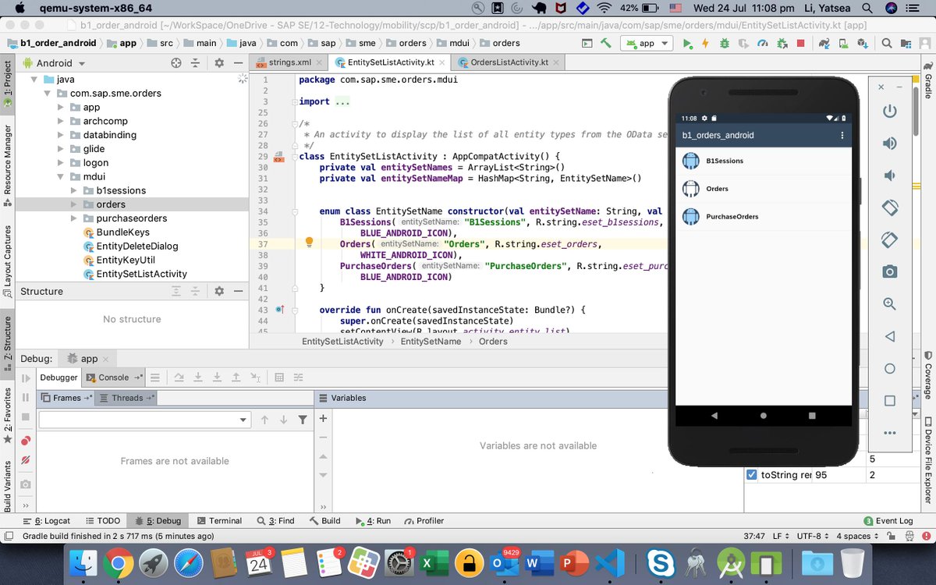This screenshot has width=936, height=585.
Task: Click the Step Over icon in debugger
Action: click(x=179, y=378)
